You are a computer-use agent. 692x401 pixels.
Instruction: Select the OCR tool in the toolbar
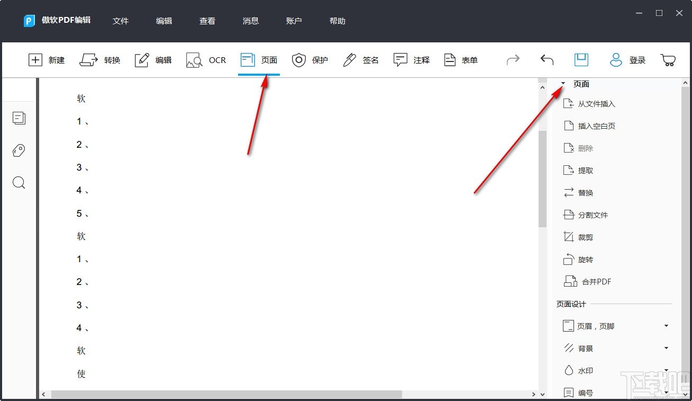pyautogui.click(x=206, y=60)
